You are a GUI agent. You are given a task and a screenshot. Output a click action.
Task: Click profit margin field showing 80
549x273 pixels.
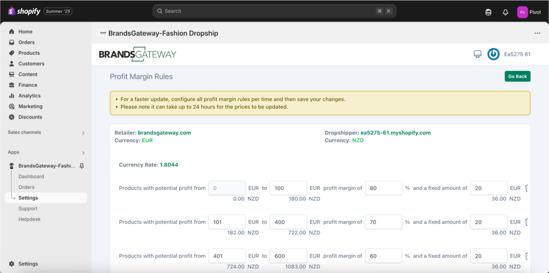[x=383, y=188]
